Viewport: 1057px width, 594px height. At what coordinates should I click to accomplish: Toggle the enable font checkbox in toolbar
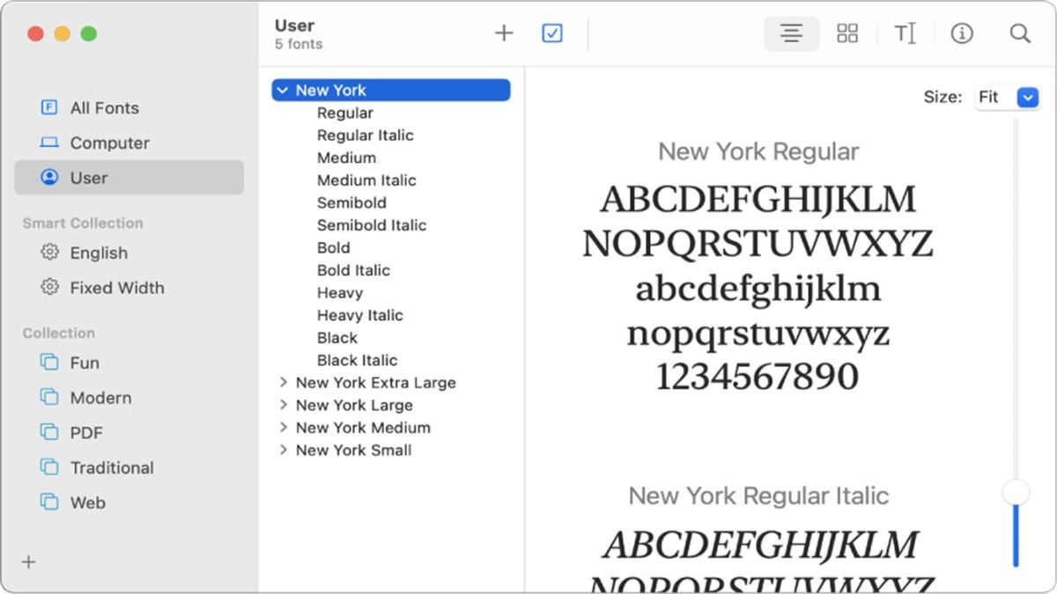pos(552,33)
